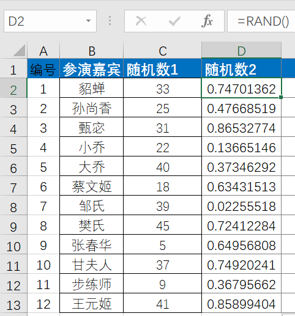Click the Enter checkmark formula bar icon

174,21
